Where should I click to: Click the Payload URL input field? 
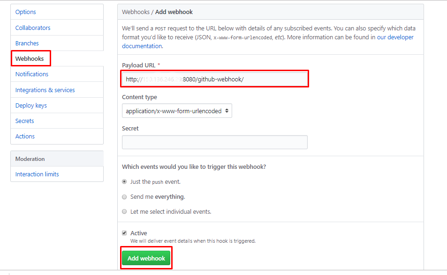click(214, 79)
